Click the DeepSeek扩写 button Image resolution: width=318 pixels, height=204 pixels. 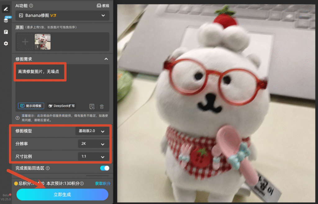point(62,106)
